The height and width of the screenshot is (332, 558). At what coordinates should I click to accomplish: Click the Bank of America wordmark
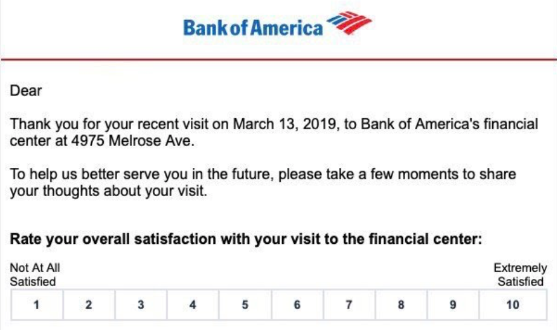[253, 28]
